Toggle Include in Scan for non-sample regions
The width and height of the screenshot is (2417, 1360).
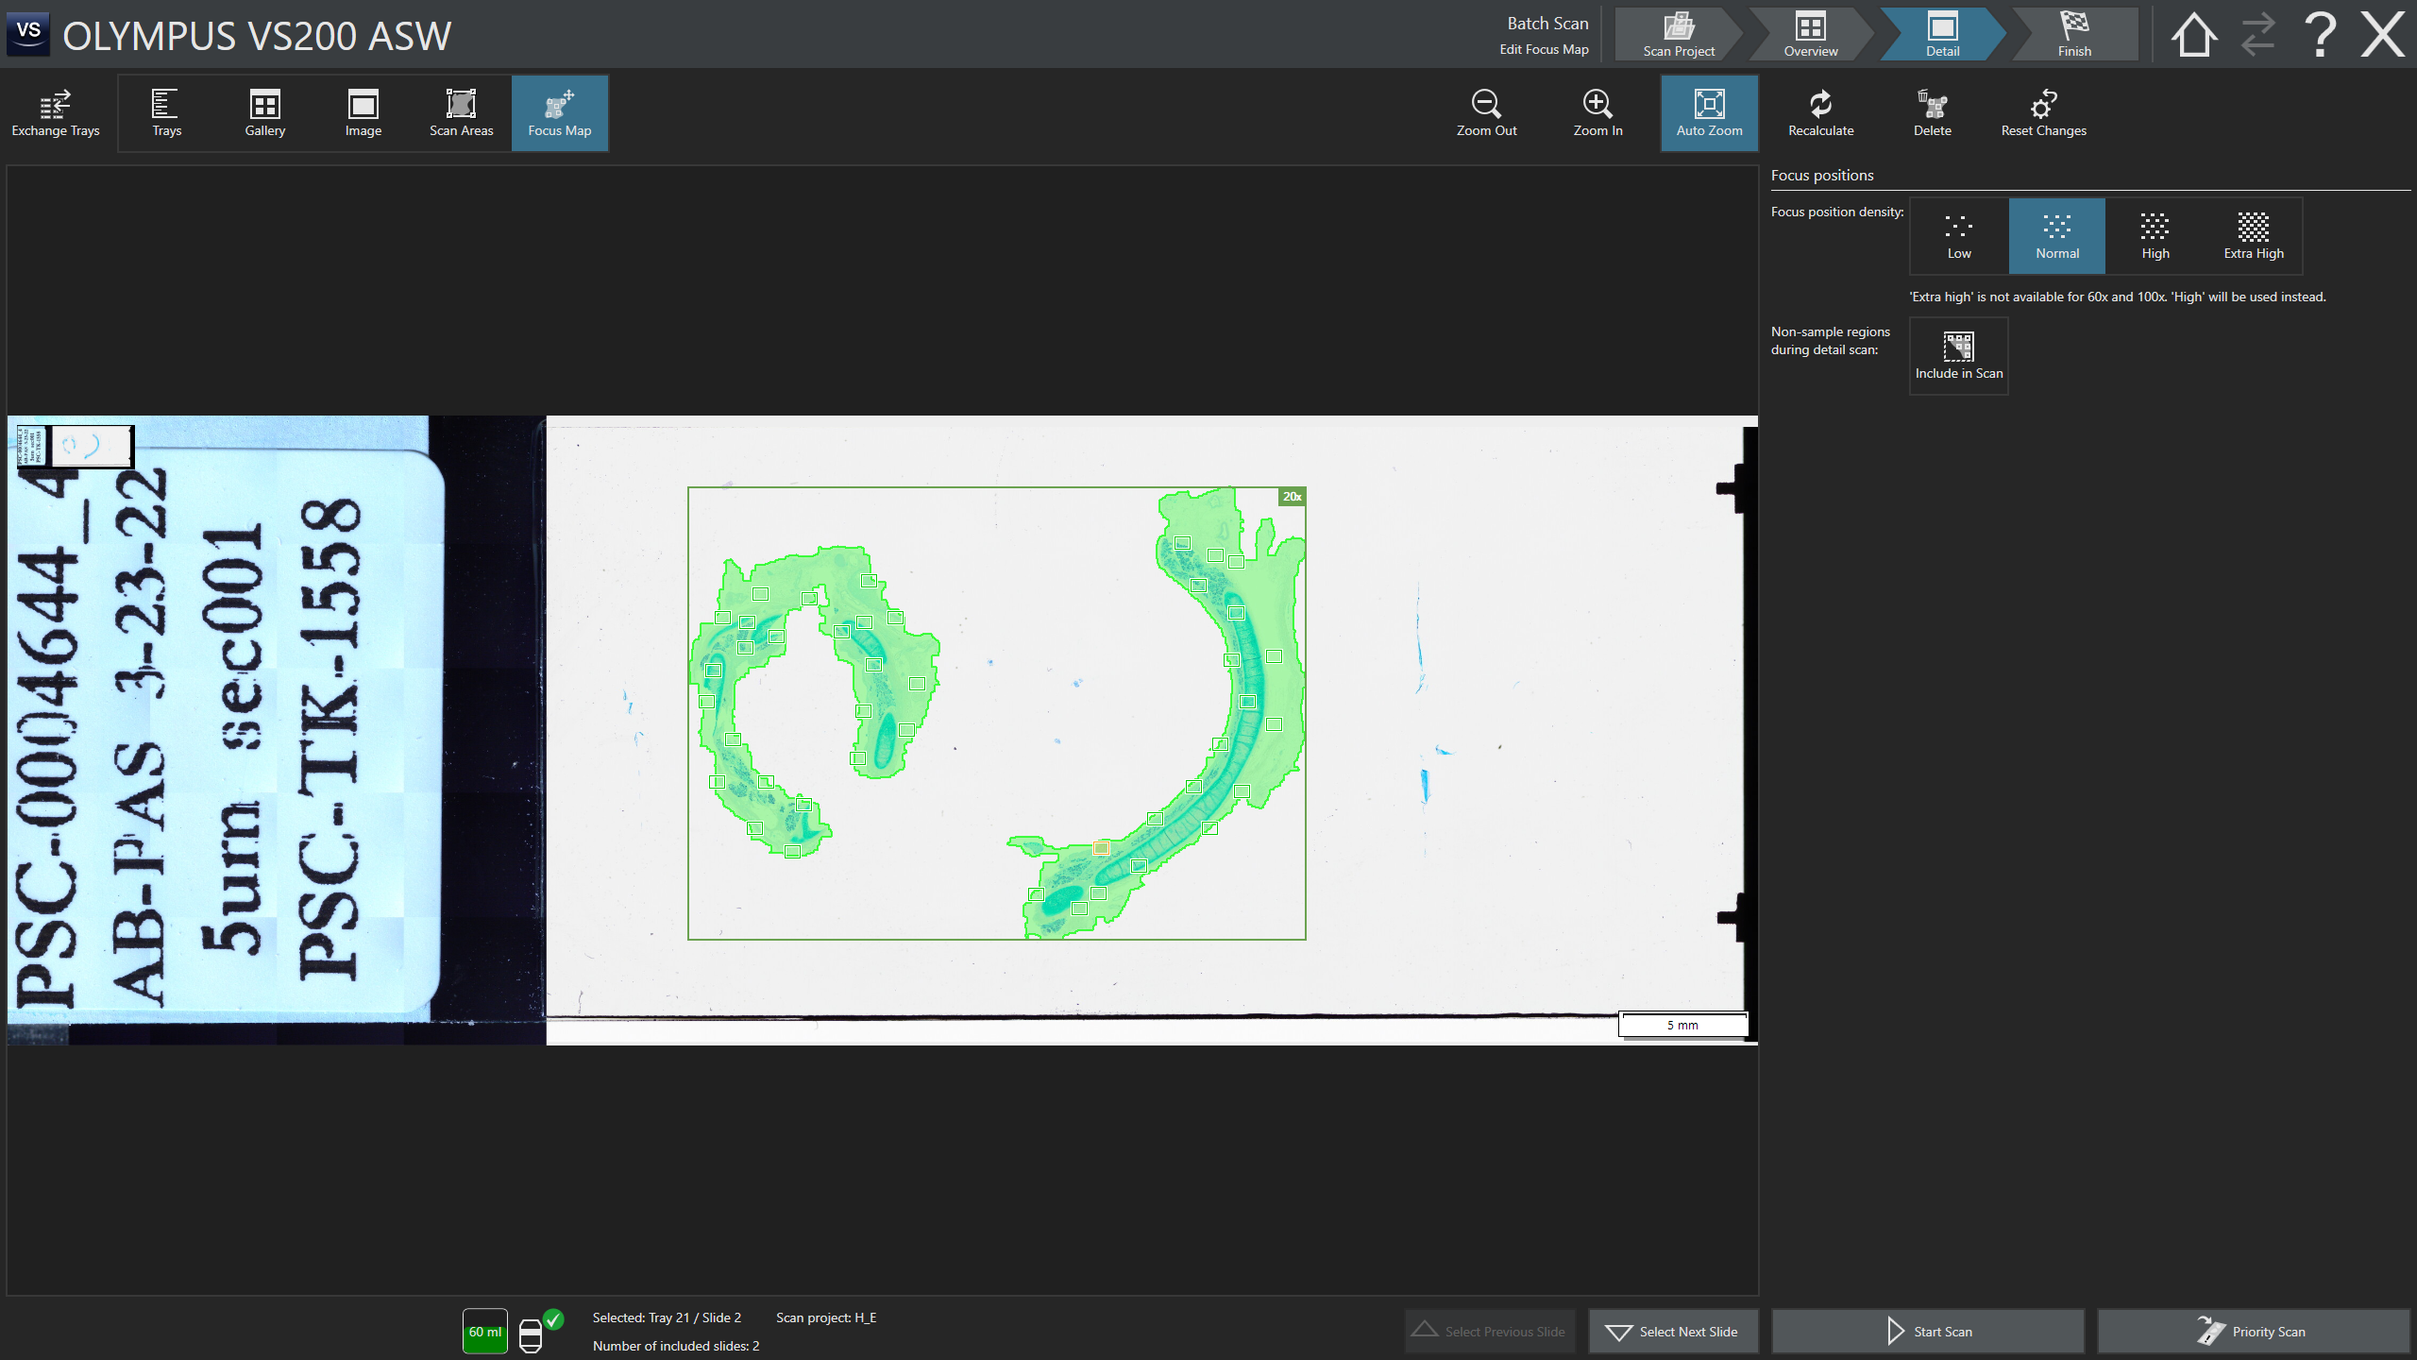pos(1958,356)
